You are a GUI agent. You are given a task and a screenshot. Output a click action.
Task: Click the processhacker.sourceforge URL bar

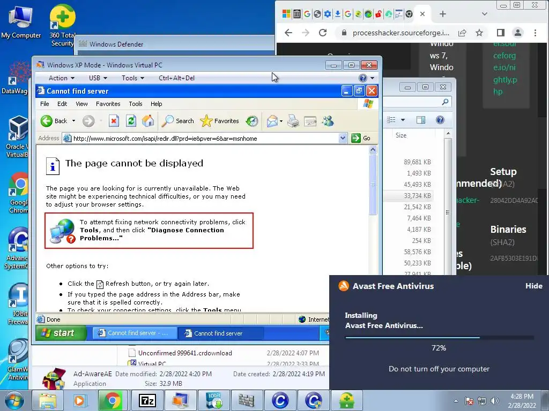401,33
